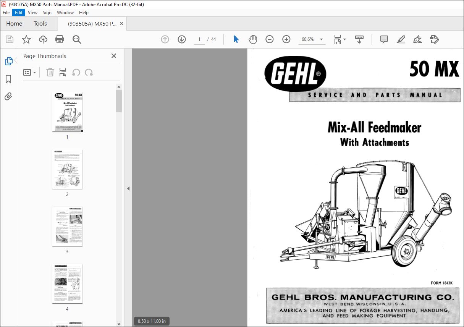Click the 'Page Thumbnails' panel title
Screen dimensions: 464x327
pos(45,56)
